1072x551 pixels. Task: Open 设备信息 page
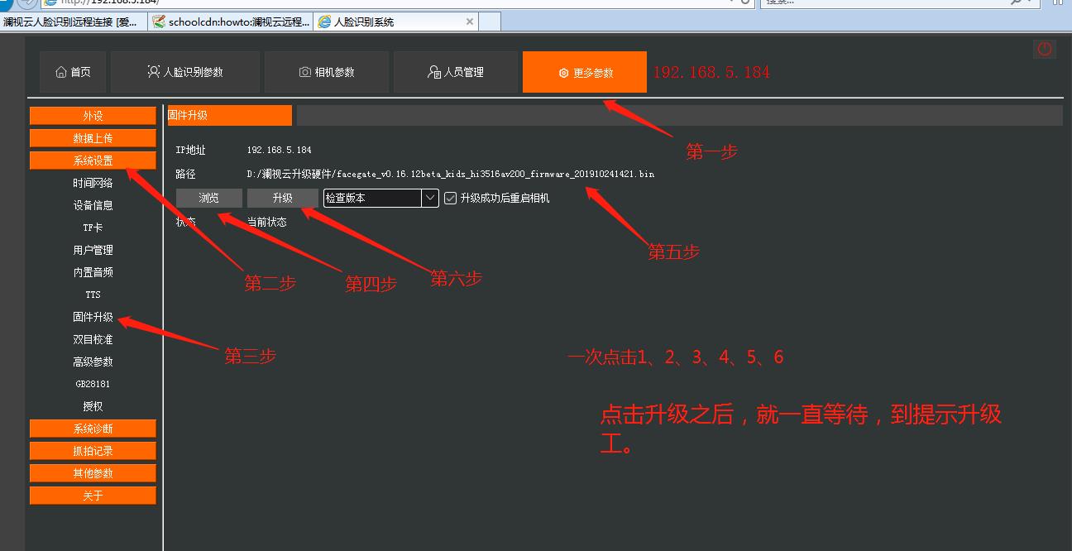pyautogui.click(x=93, y=205)
